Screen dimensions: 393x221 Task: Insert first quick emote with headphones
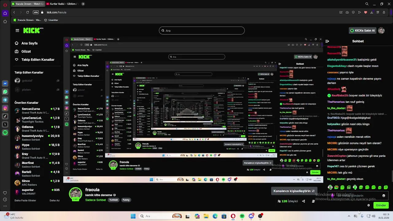pos(330,187)
